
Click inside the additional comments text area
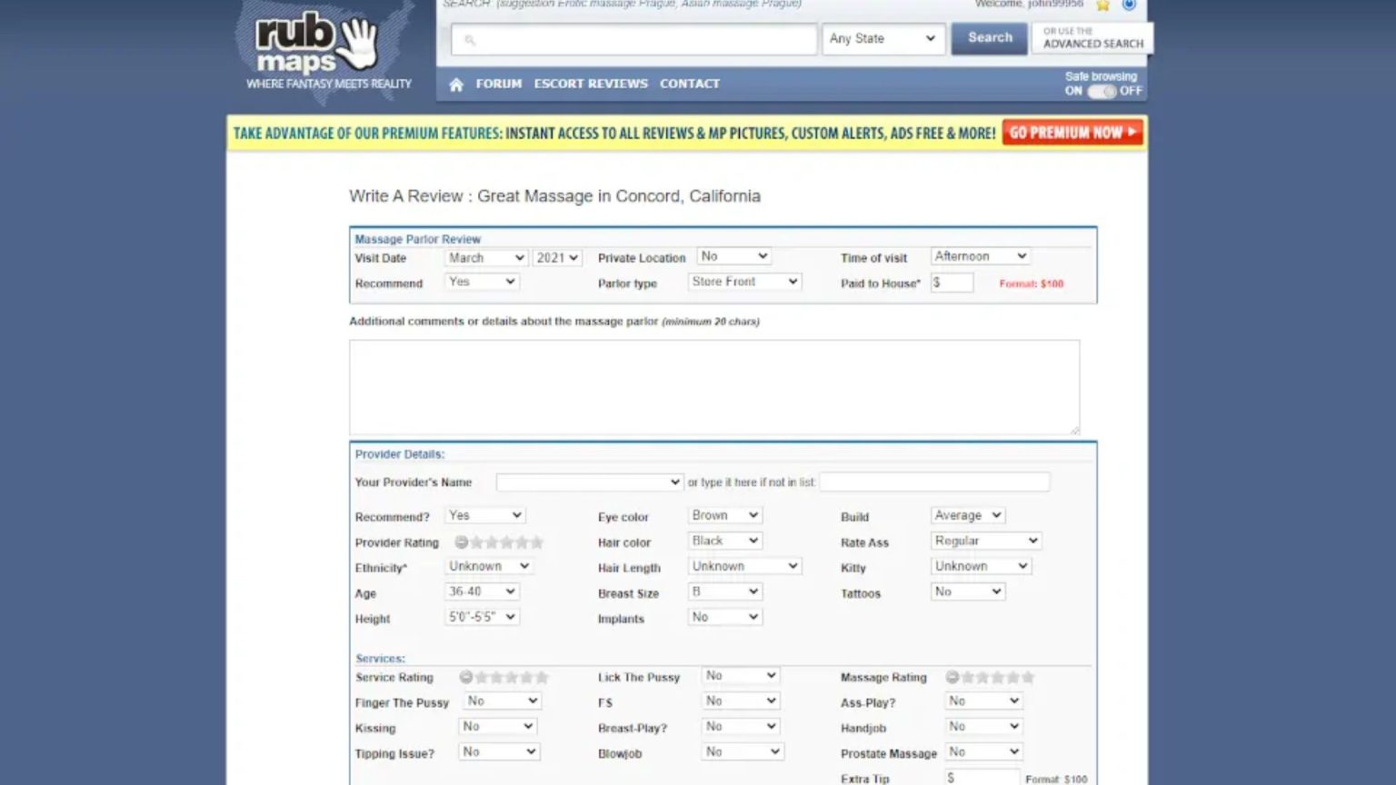click(x=713, y=386)
